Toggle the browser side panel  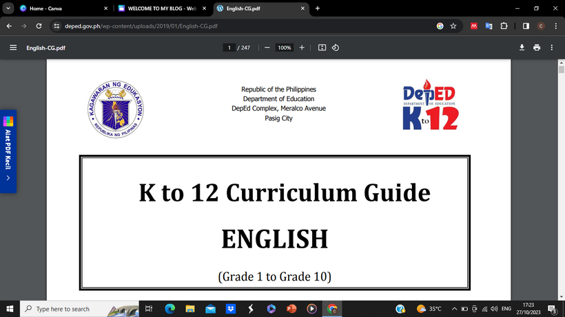pyautogui.click(x=526, y=26)
